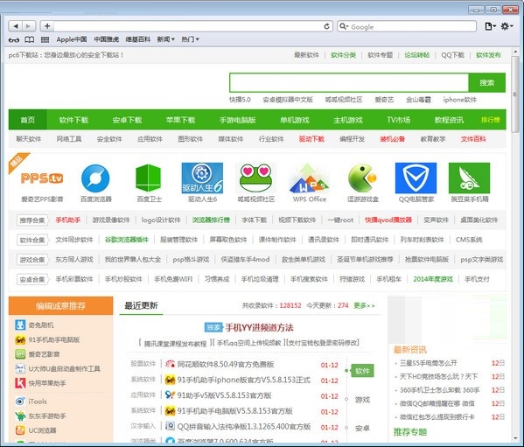Add bookmark with the plus button
Image resolution: width=524 pixels, height=447 pixels.
(x=47, y=26)
